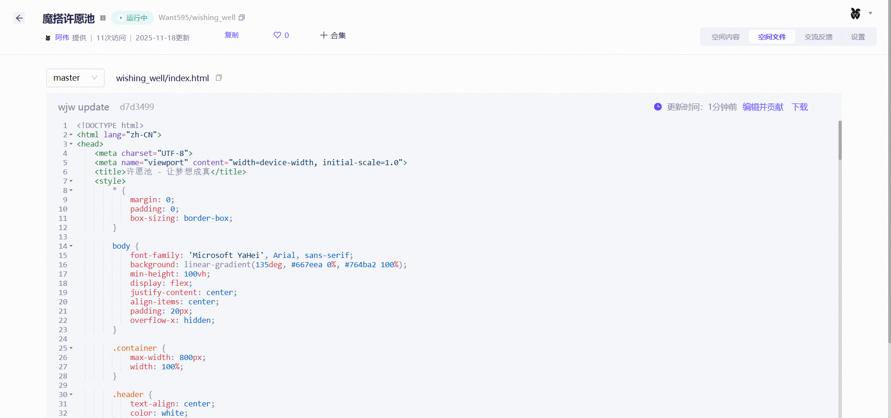This screenshot has height=418, width=891.
Task: Click the 11次访问 visit count text
Action: click(111, 38)
